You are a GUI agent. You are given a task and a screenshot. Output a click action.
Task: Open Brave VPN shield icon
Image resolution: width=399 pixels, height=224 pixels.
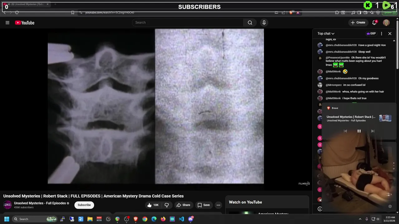click(x=378, y=12)
